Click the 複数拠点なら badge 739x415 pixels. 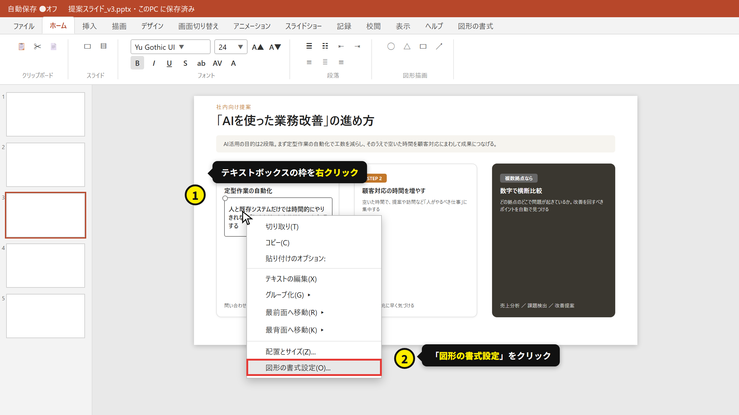pos(519,178)
